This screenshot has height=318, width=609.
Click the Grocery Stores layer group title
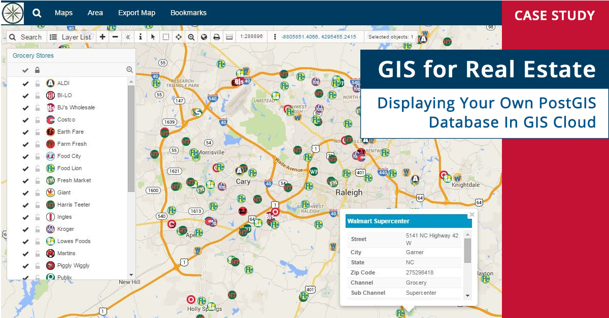click(x=33, y=56)
